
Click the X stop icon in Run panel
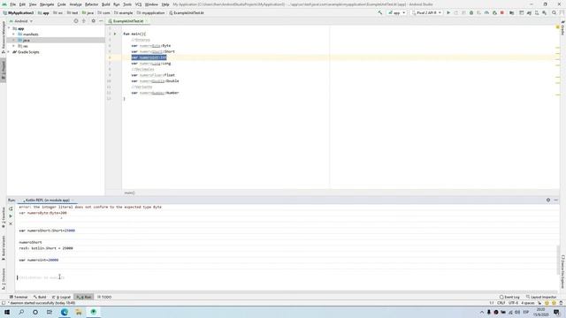coord(11,223)
